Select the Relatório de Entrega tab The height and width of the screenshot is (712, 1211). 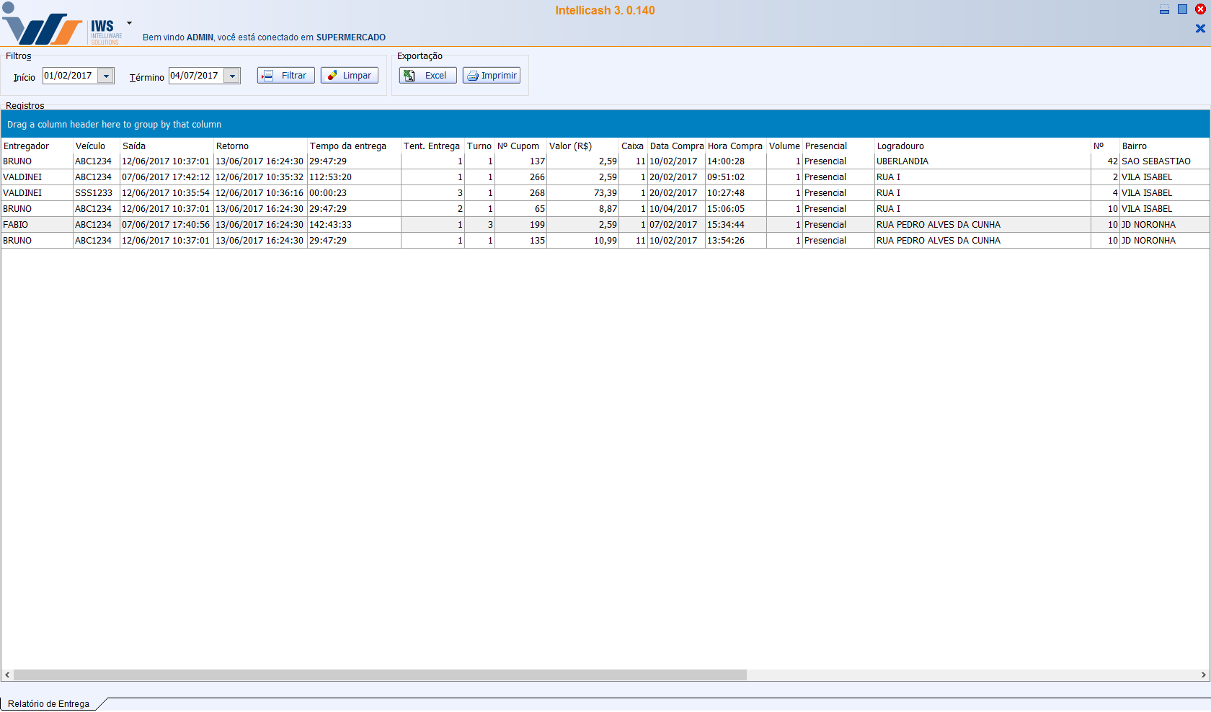tap(49, 704)
